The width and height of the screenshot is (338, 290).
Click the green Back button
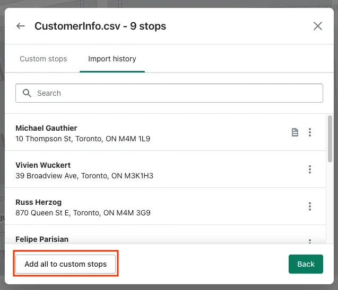point(306,264)
